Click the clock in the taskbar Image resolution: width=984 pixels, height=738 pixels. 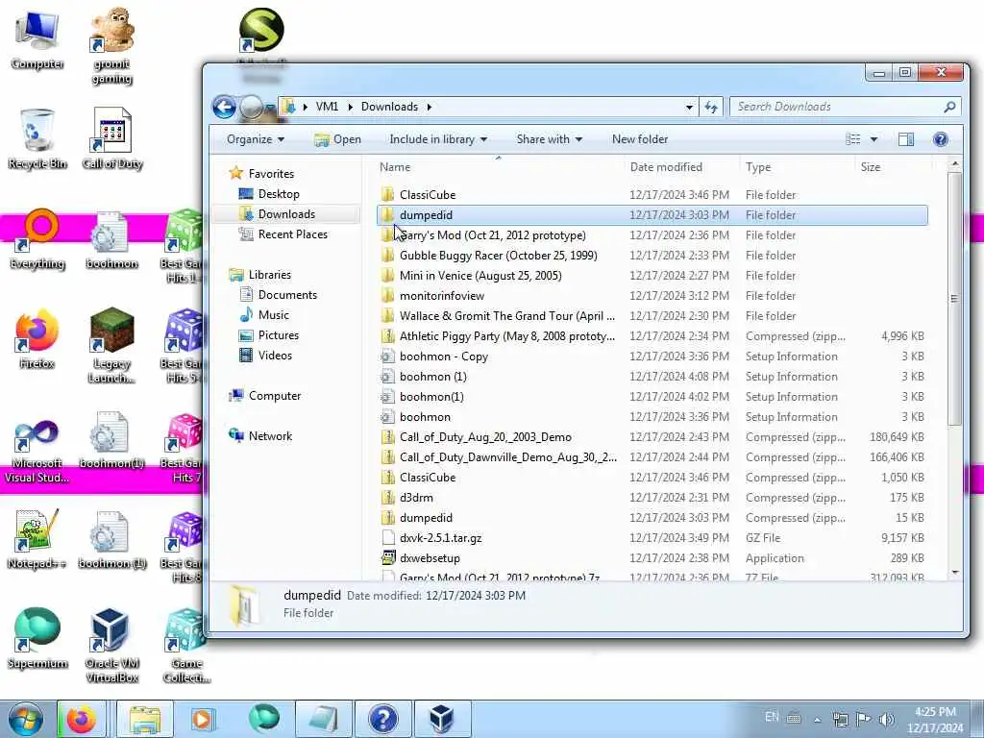pos(935,720)
